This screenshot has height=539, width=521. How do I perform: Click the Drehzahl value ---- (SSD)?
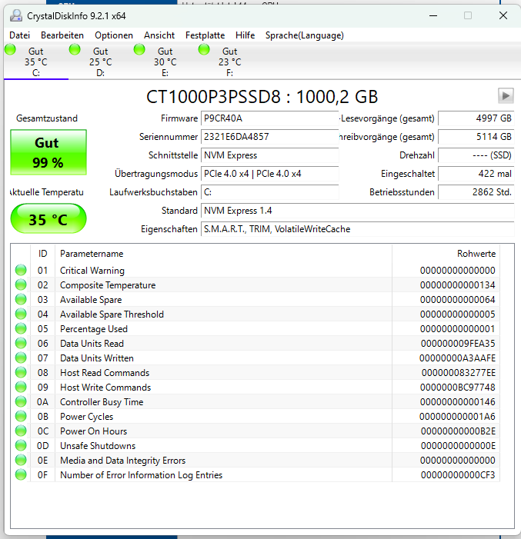(x=476, y=155)
